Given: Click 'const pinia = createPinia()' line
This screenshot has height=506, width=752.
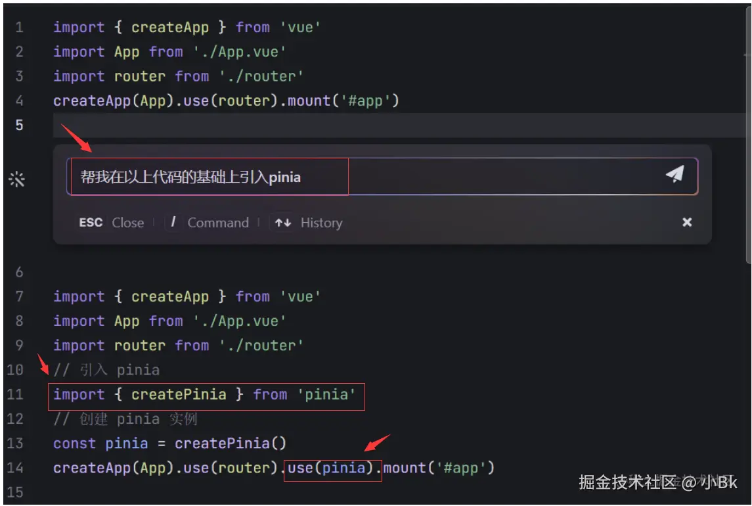Looking at the screenshot, I should (x=170, y=444).
